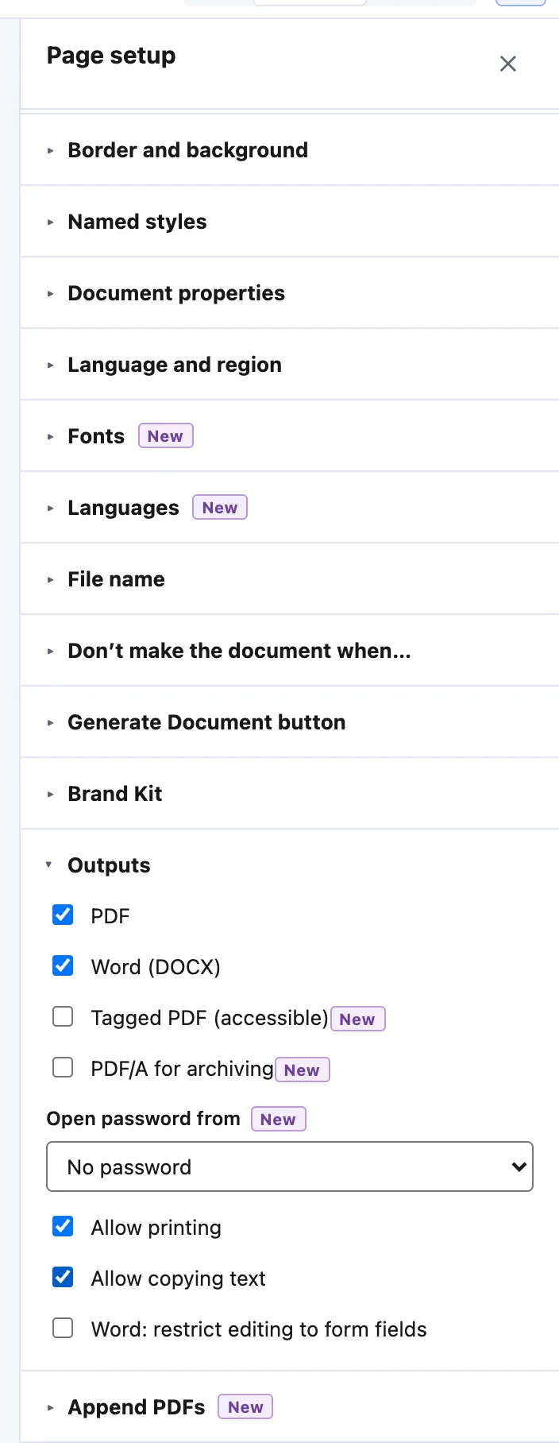Click the New badge beside Languages

click(220, 507)
